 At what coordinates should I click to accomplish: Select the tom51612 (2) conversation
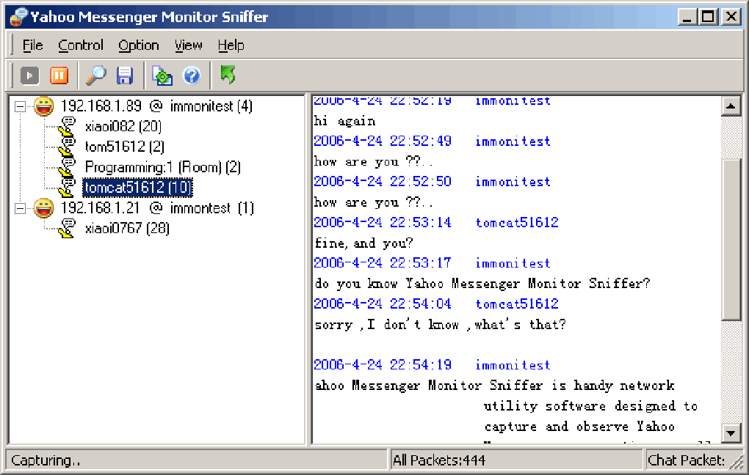click(125, 147)
